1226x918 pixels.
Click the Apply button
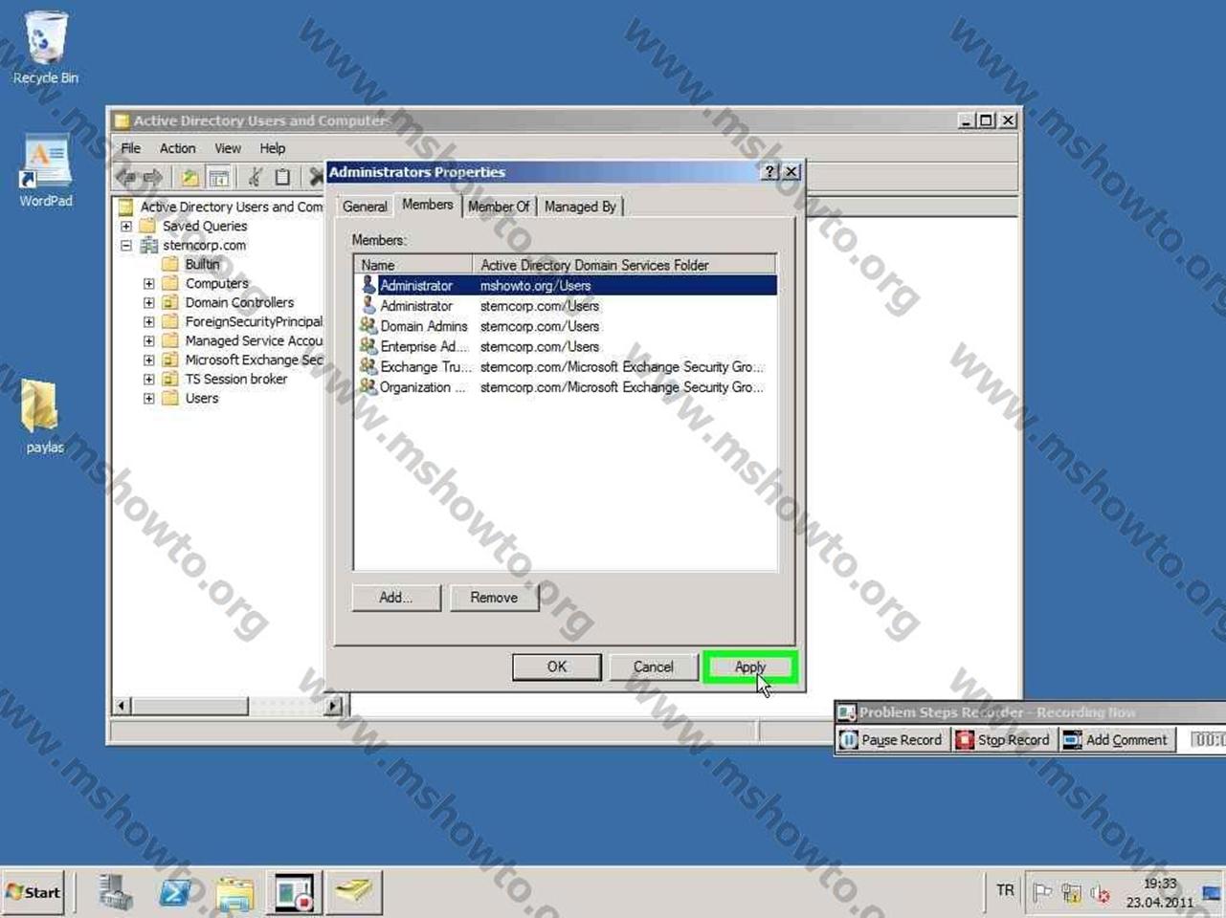click(750, 667)
